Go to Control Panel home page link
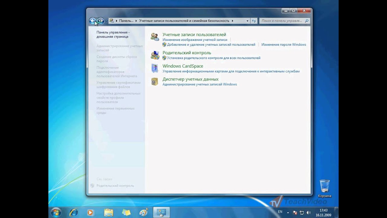This screenshot has width=387, height=218. click(112, 35)
